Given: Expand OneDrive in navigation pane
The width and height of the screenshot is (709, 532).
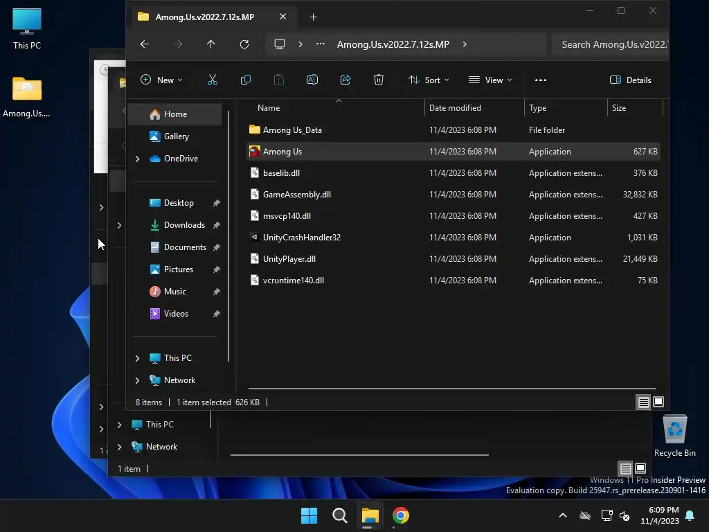Looking at the screenshot, I should pyautogui.click(x=138, y=159).
